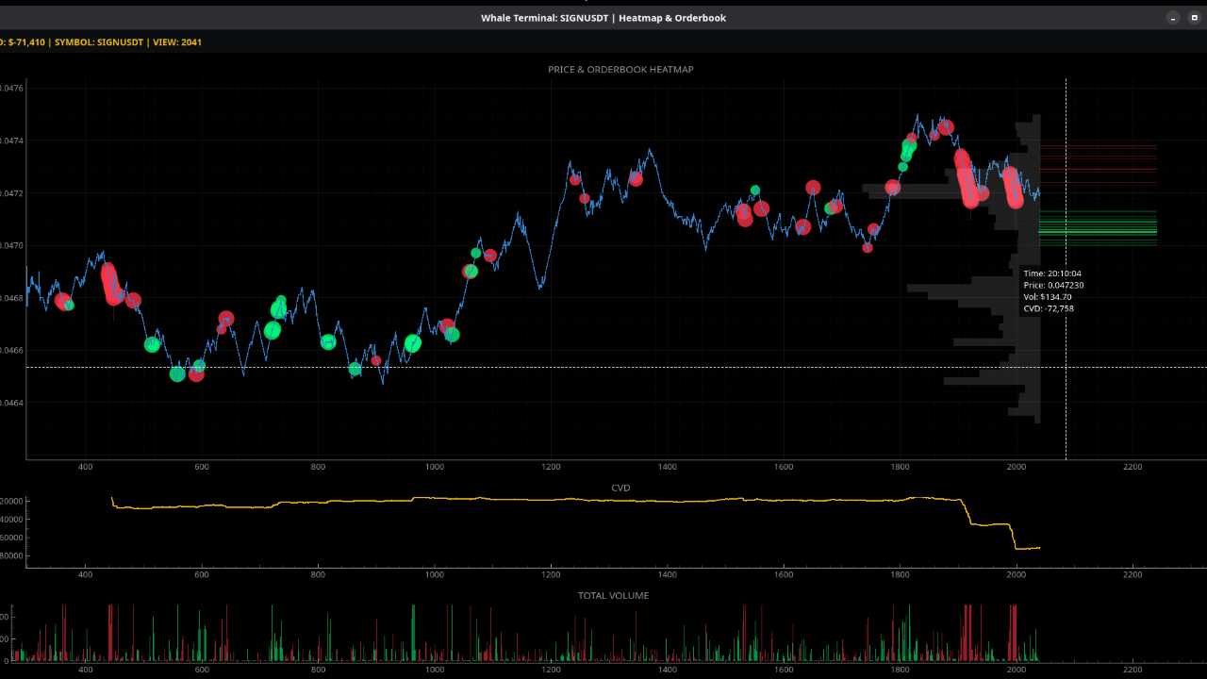Click the VIEW: 2041 status label

coord(178,42)
